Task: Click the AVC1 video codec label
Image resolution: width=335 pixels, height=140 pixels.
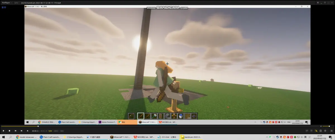Action: coord(56,131)
